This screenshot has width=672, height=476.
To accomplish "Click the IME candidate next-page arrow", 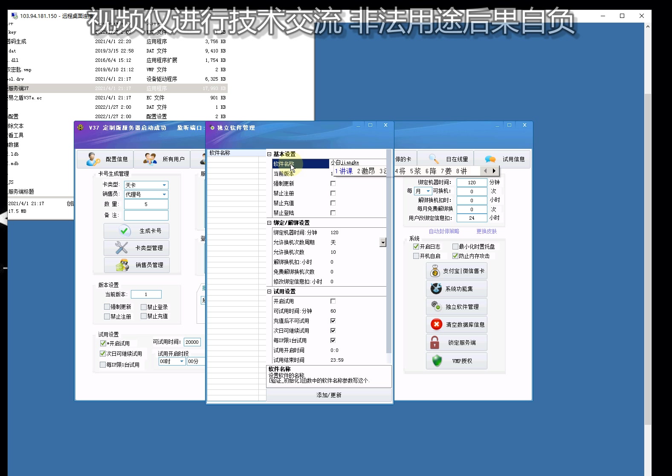I will pyautogui.click(x=494, y=171).
